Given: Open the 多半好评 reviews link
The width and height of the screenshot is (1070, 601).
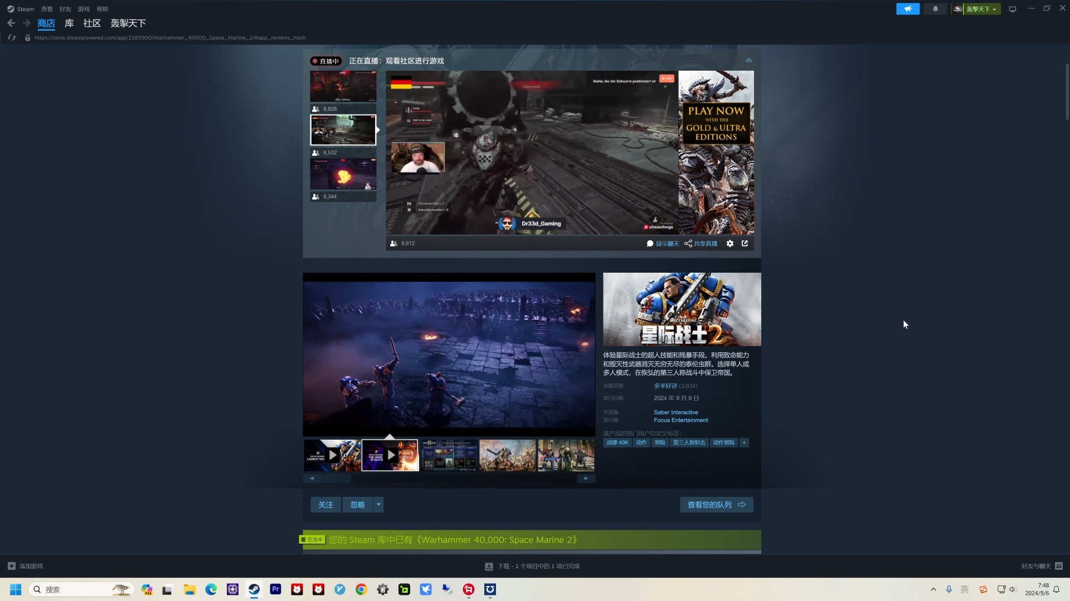Looking at the screenshot, I should click(x=665, y=386).
